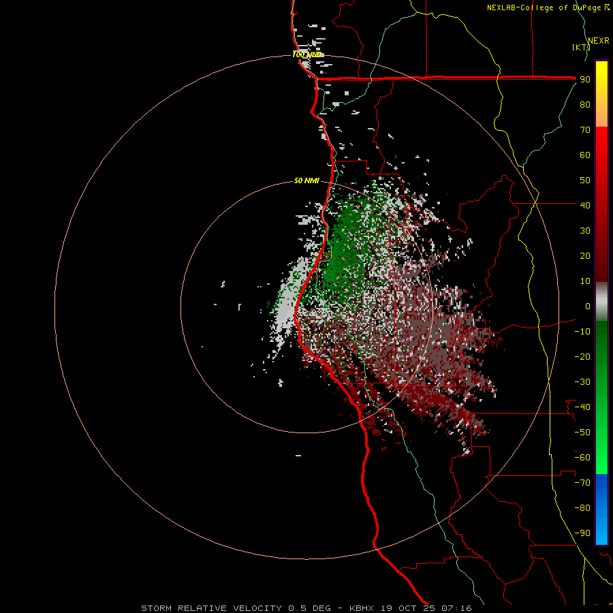The image size is (613, 613).
Task: Click the -80 value on velocity scale
Action: tap(582, 508)
